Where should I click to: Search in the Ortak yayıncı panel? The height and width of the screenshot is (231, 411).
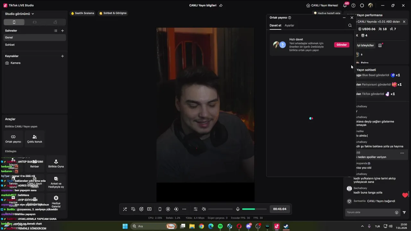pyautogui.click(x=350, y=25)
